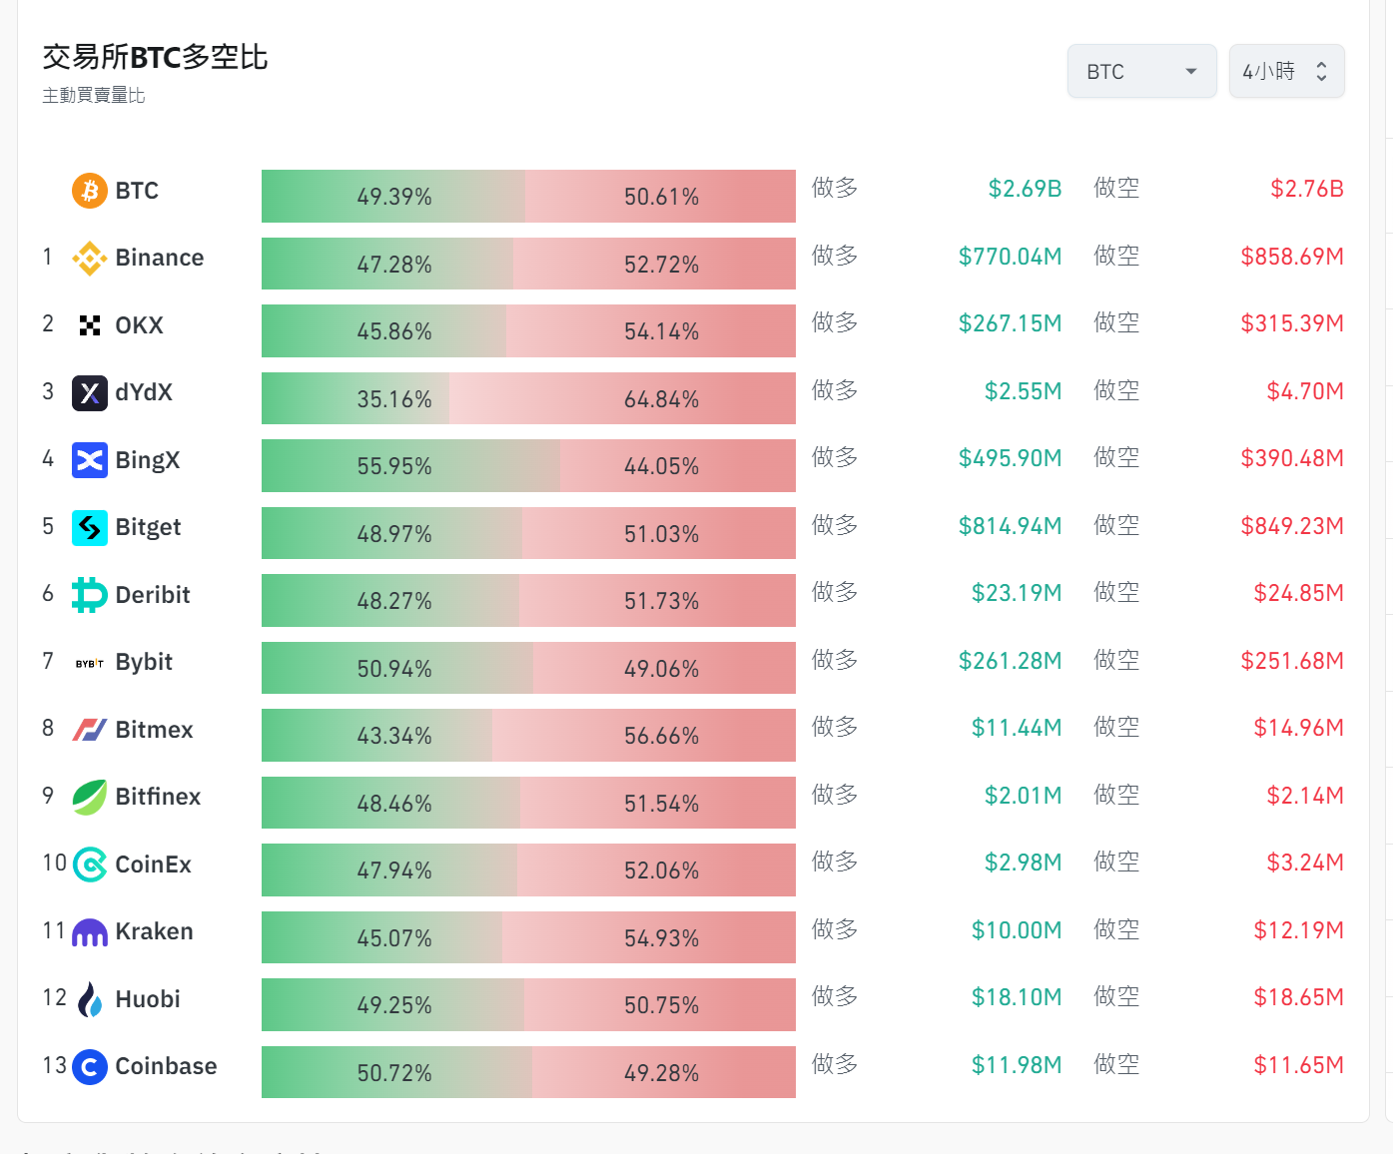Click the CoinEx exchange logo
Image resolution: width=1393 pixels, height=1154 pixels.
(x=90, y=865)
